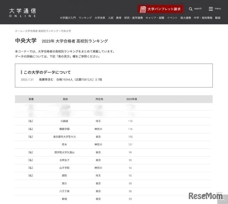Select 国学院大学久我山 school cell
This screenshot has width=228, height=204.
pos(64,152)
